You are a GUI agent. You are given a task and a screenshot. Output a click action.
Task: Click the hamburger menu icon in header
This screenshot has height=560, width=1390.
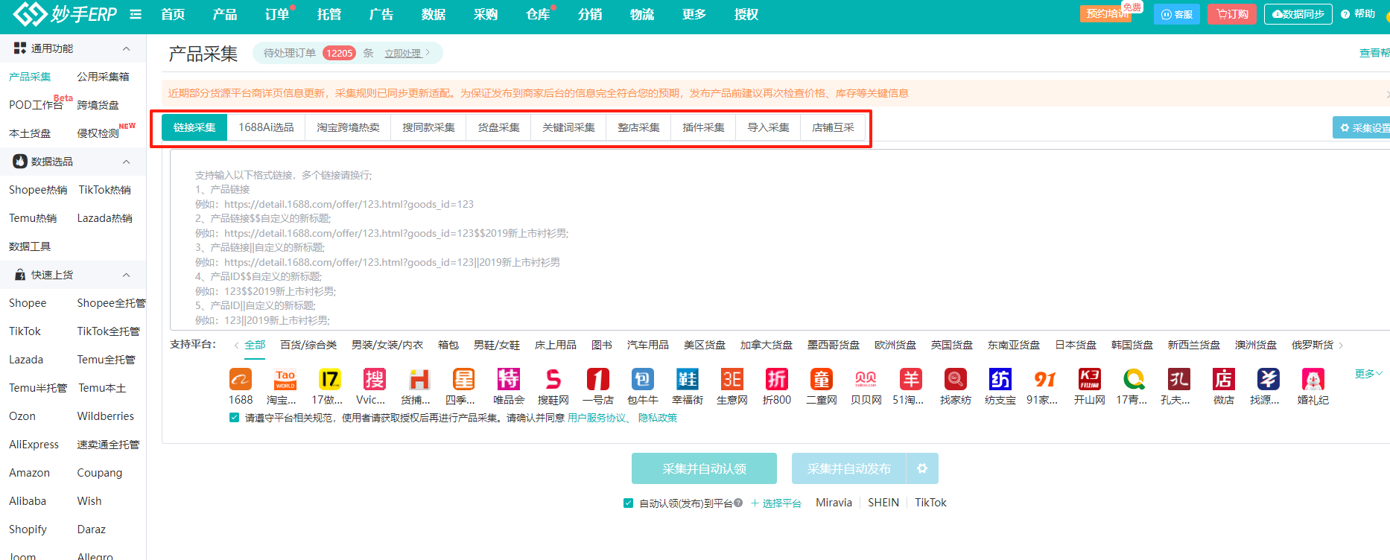[136, 14]
